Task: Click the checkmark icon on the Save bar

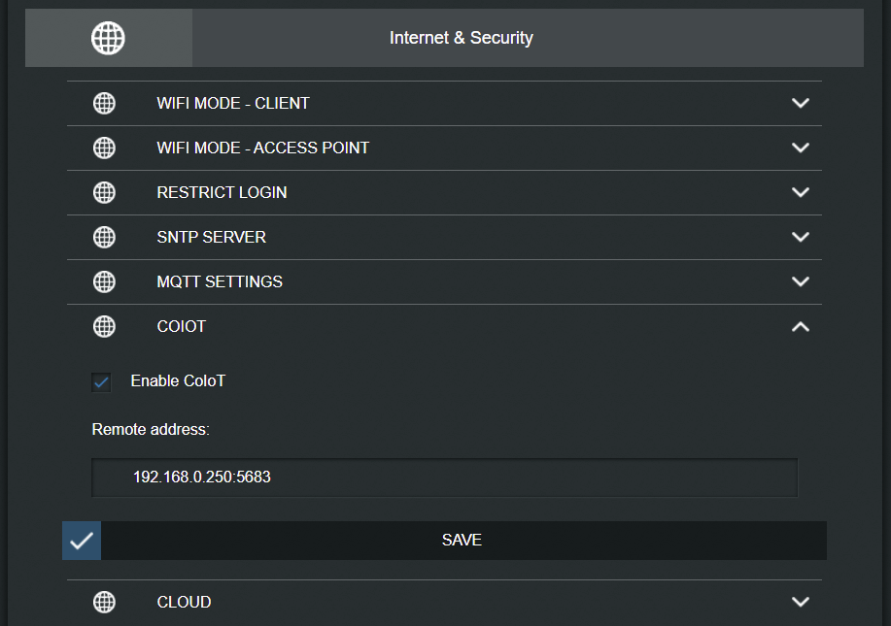Action: click(82, 541)
